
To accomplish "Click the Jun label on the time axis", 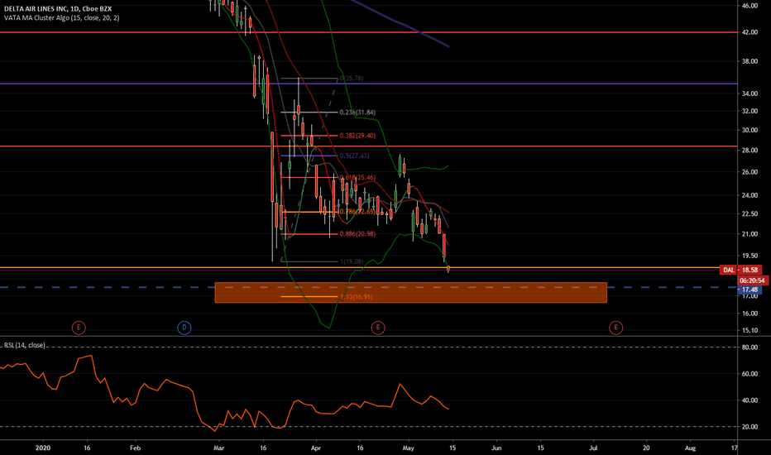I will 496,448.
